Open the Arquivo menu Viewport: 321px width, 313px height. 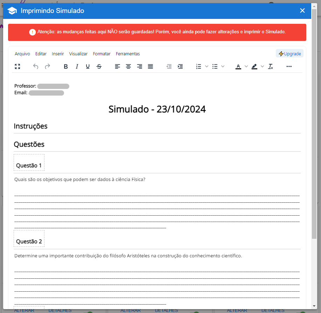click(x=22, y=54)
